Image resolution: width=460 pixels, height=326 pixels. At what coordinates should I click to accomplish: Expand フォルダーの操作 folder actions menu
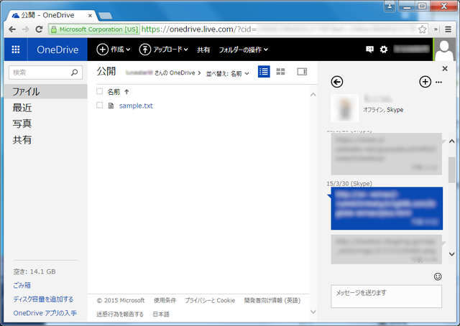pyautogui.click(x=244, y=50)
